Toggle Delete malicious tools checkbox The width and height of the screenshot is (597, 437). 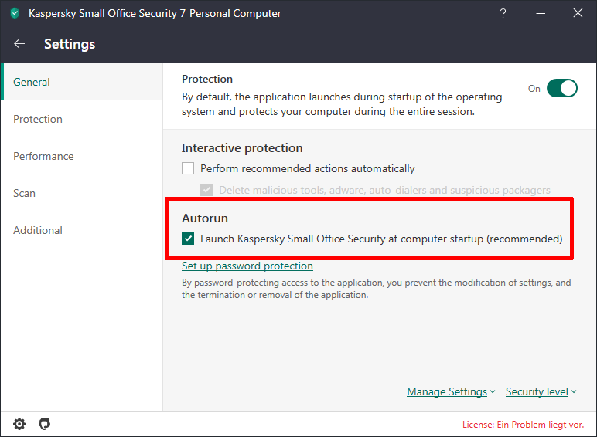pos(206,190)
